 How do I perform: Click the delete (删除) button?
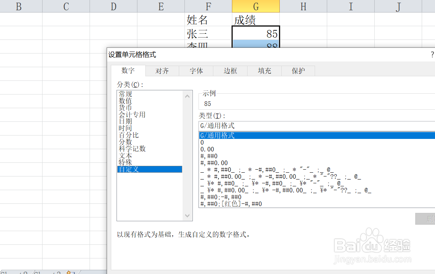point(425,219)
